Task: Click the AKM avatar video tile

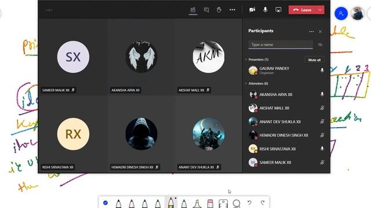Action: (209, 57)
